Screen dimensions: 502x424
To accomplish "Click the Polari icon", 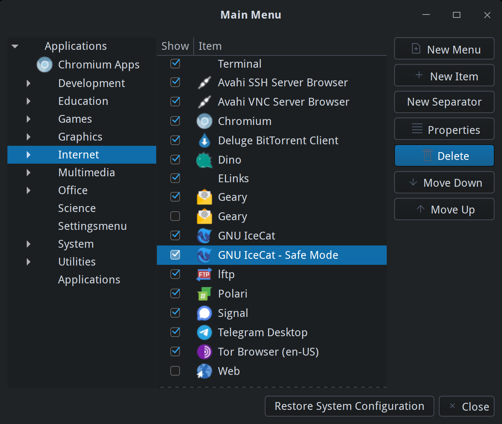I will pos(204,294).
